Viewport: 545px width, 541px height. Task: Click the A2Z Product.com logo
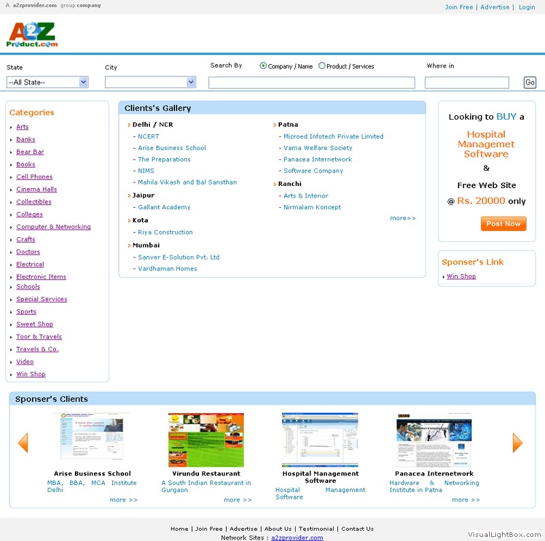32,35
